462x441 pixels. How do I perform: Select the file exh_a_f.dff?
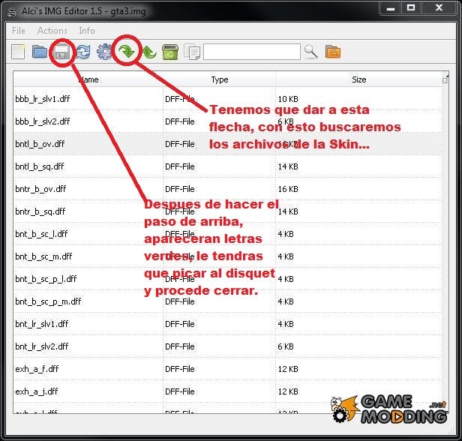point(37,369)
